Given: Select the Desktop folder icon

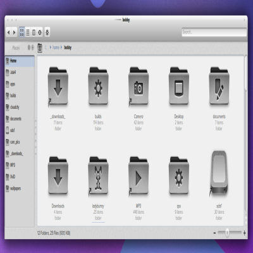Looking at the screenshot, I should click(179, 86).
